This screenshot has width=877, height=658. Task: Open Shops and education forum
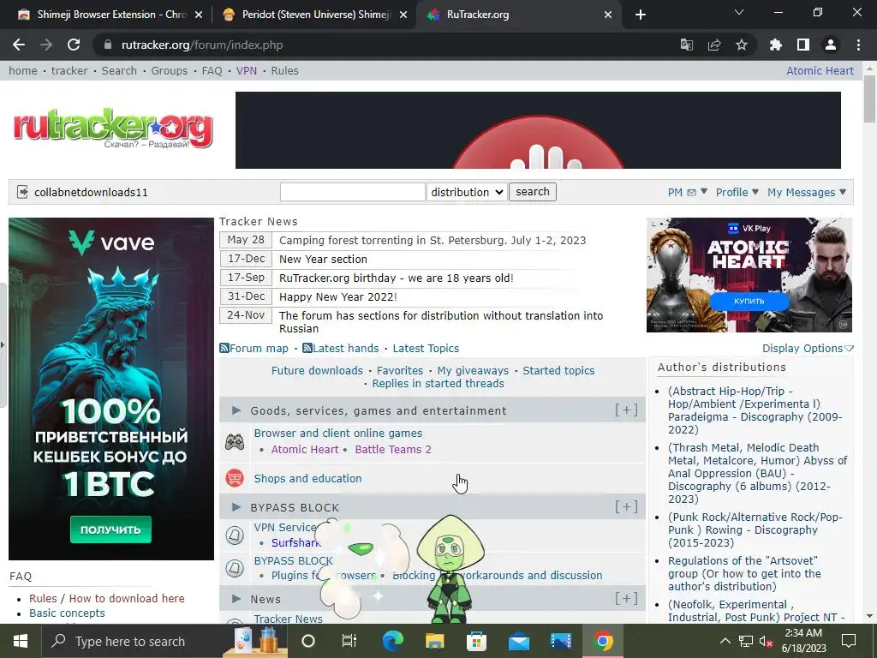307,478
